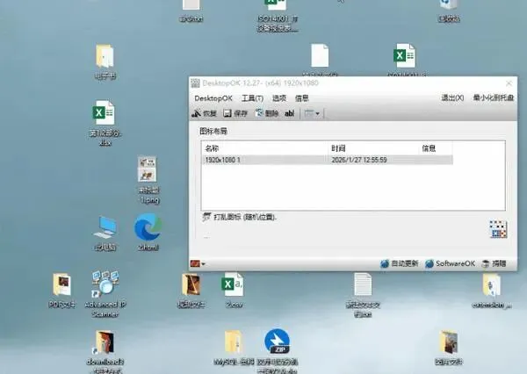Click the 捐赠 donate link

click(x=494, y=263)
